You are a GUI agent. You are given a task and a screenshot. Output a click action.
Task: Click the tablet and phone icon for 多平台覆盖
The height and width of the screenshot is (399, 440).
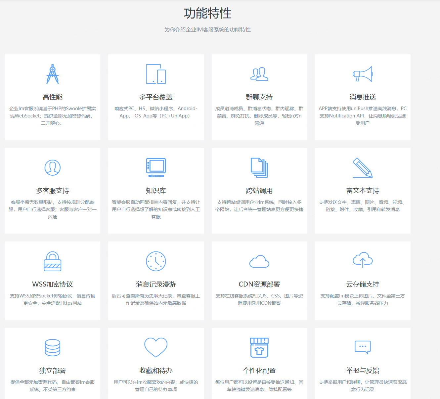point(156,74)
